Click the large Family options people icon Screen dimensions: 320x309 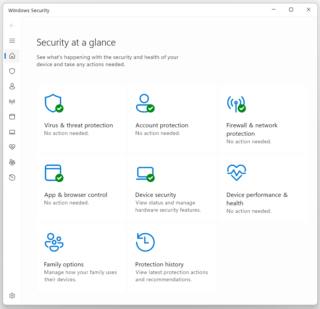pos(54,242)
